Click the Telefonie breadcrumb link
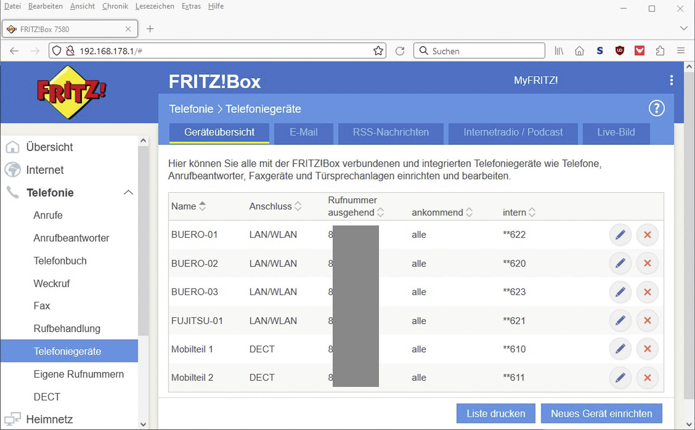The height and width of the screenshot is (430, 695). pos(191,109)
